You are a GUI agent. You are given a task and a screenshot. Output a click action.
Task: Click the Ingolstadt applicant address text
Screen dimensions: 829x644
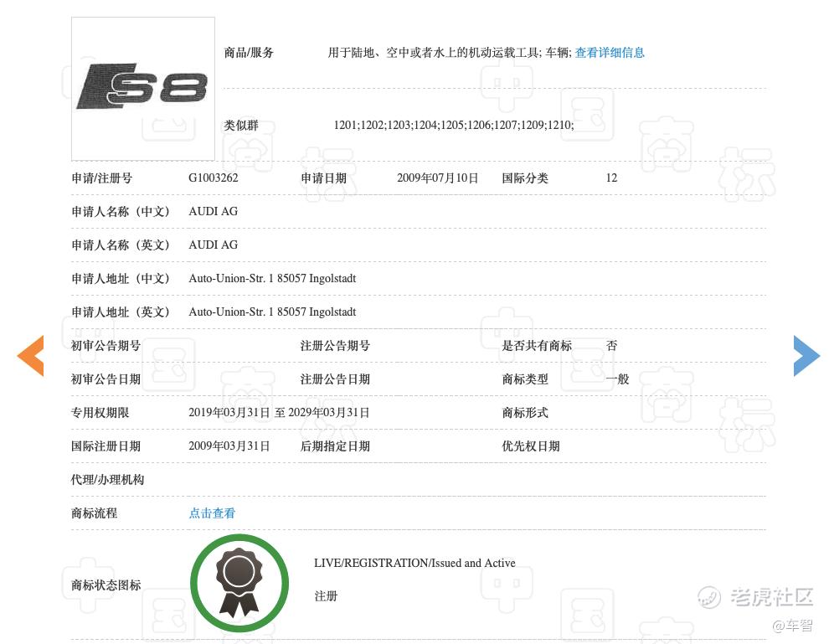coord(272,279)
